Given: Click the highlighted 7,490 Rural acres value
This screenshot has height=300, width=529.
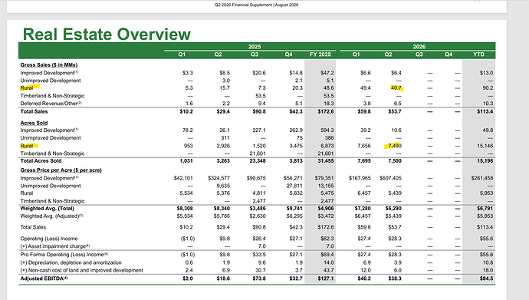Looking at the screenshot, I should point(395,146).
